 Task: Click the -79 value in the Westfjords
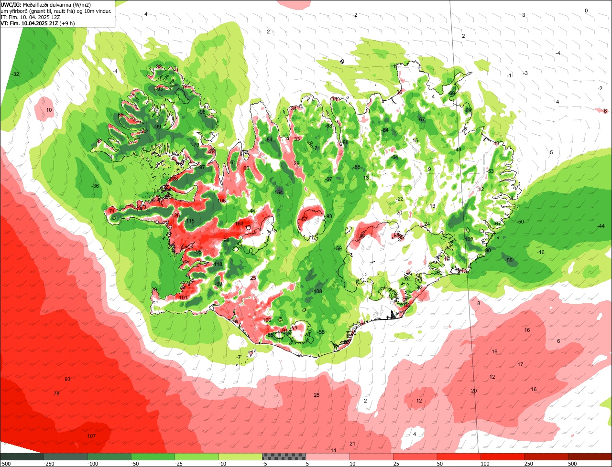[195, 145]
